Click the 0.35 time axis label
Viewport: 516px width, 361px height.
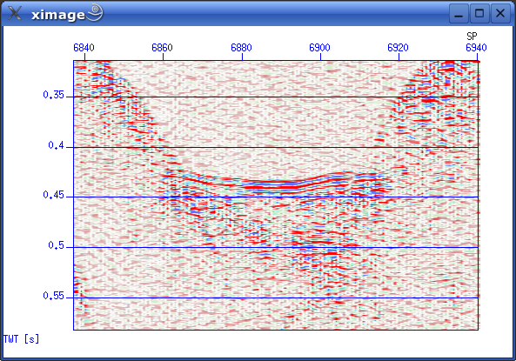pos(53,95)
